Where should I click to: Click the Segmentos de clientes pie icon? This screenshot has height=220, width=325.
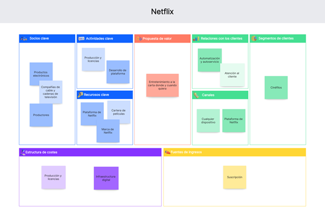254,38
